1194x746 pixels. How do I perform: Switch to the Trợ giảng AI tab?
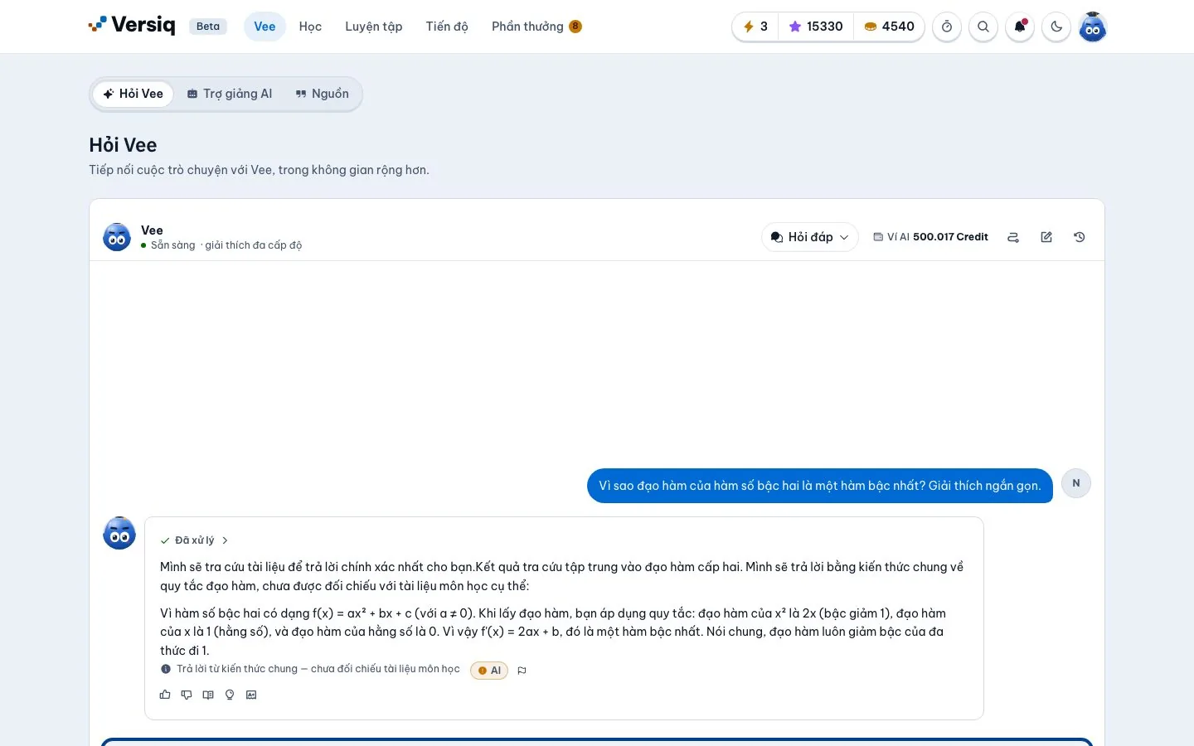230,94
